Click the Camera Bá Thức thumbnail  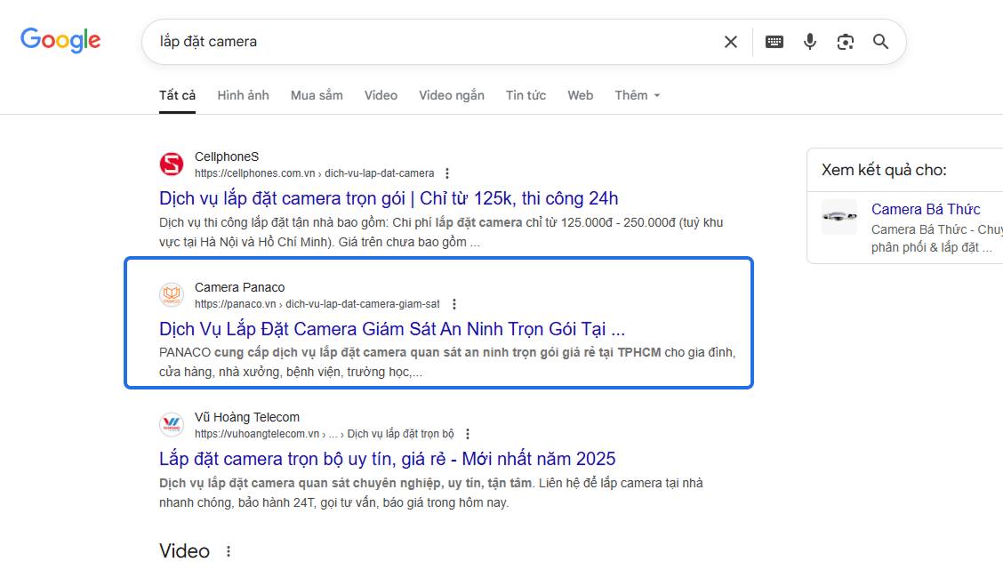click(839, 217)
